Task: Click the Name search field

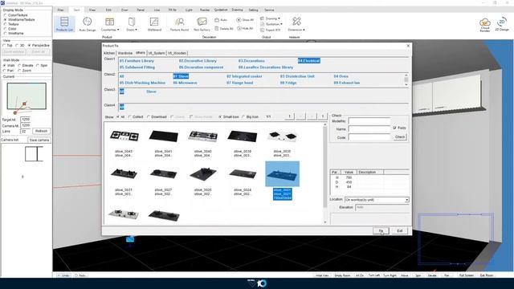Action: pos(369,129)
